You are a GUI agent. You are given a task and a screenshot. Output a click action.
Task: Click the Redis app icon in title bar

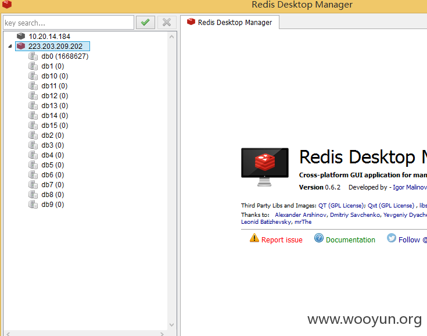point(7,4)
